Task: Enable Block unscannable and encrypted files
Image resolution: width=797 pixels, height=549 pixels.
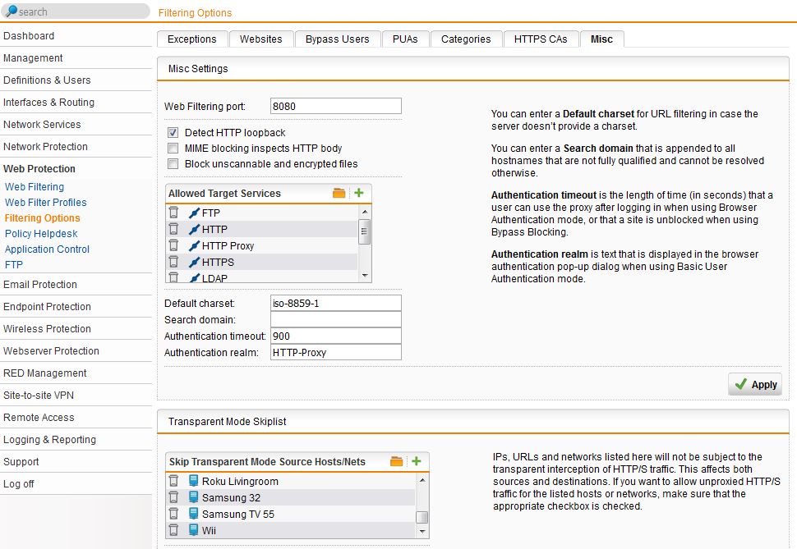Action: pos(173,164)
